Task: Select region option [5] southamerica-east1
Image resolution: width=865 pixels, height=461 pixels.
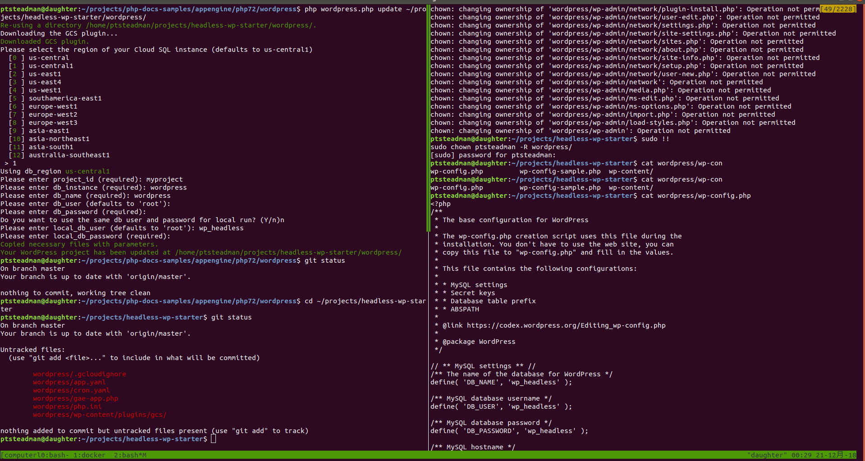Action: tap(55, 98)
